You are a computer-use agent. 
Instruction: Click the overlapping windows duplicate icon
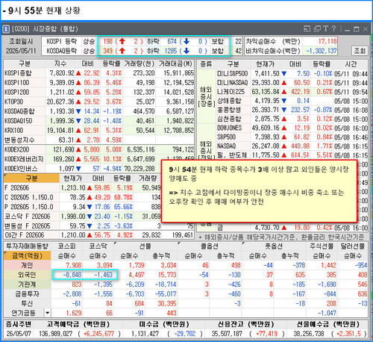coord(317,29)
